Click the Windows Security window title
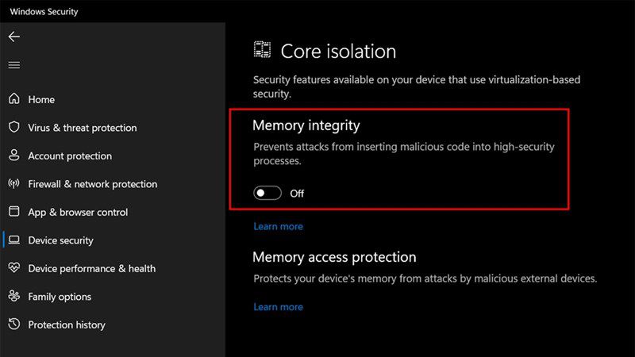The image size is (635, 357). pyautogui.click(x=44, y=12)
